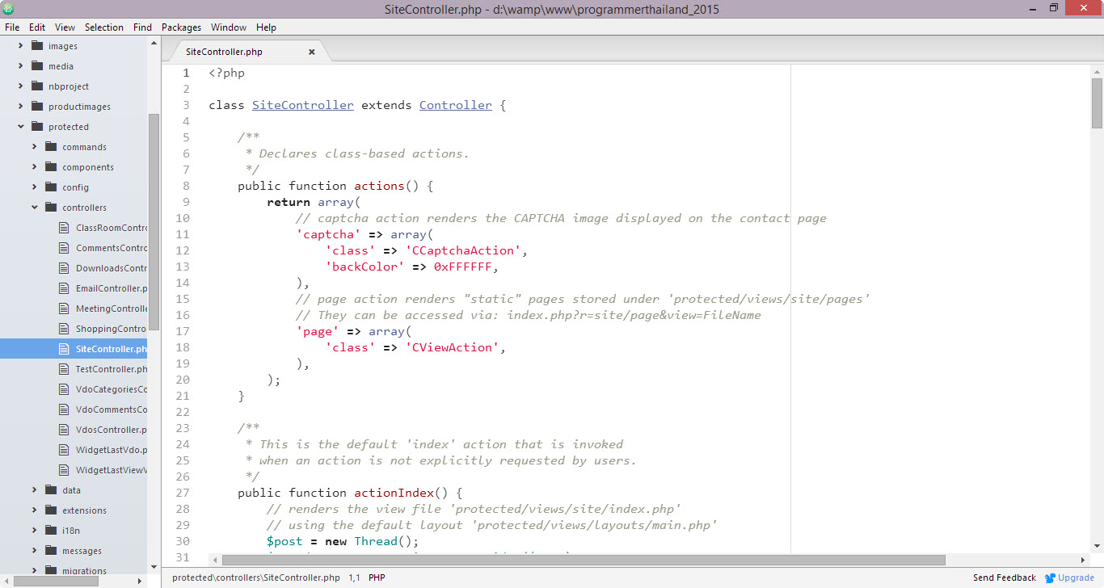Screen dimensions: 1104x588
Task: Open the Selection menu
Action: pyautogui.click(x=104, y=27)
